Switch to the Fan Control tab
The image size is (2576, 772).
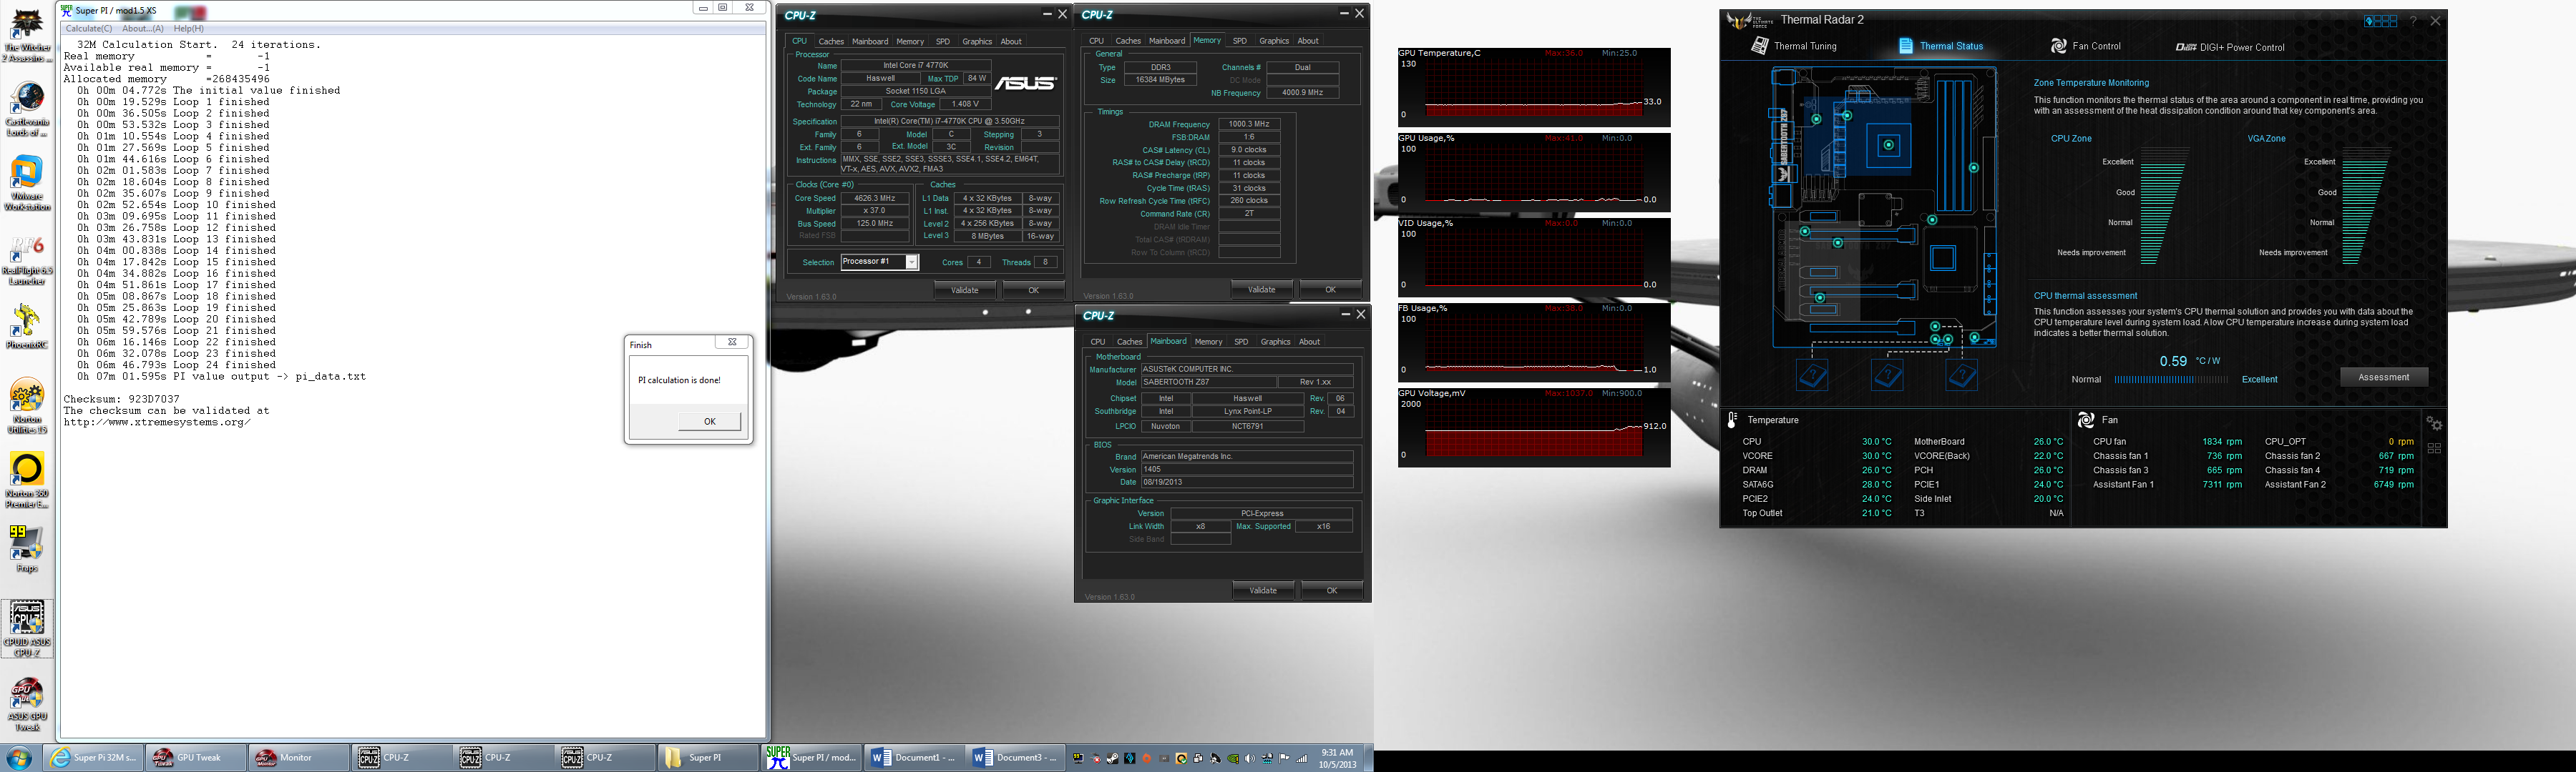(2085, 46)
